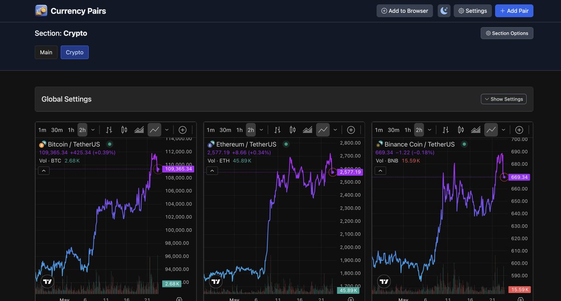The height and width of the screenshot is (301, 561).
Task: Set Ethereum chart interval to 1h
Action: (239, 130)
